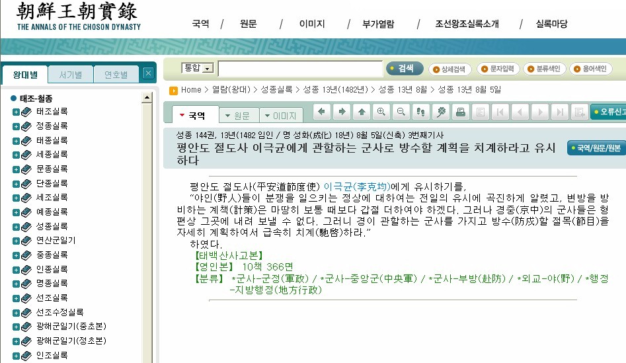Expand the 태조실록 tree node

pos(16,112)
